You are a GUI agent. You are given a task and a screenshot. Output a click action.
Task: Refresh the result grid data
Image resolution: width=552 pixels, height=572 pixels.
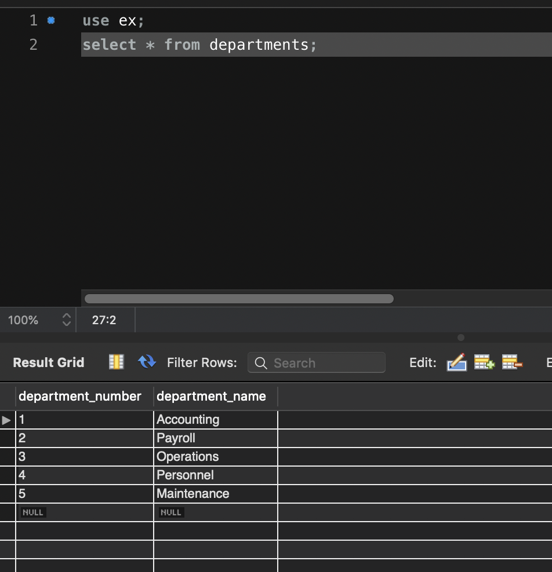[147, 362]
